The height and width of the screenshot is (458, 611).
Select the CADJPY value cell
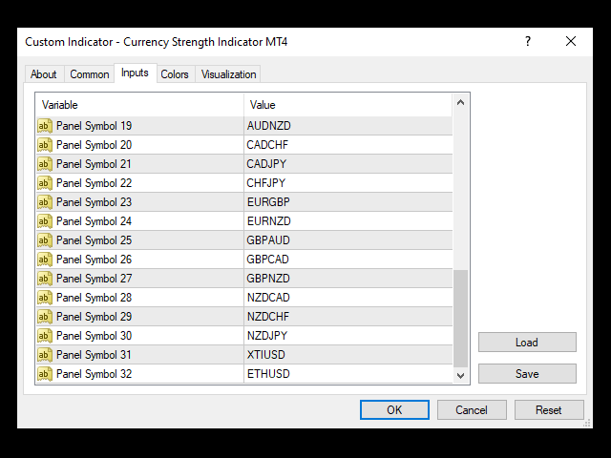348,164
